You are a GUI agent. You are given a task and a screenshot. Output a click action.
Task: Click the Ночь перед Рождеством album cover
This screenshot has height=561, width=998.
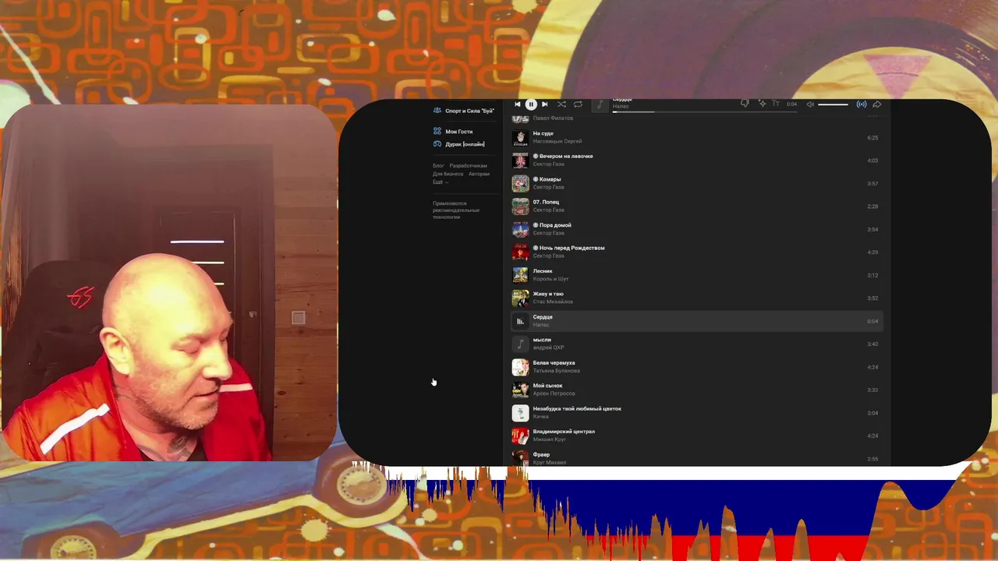[x=520, y=252]
